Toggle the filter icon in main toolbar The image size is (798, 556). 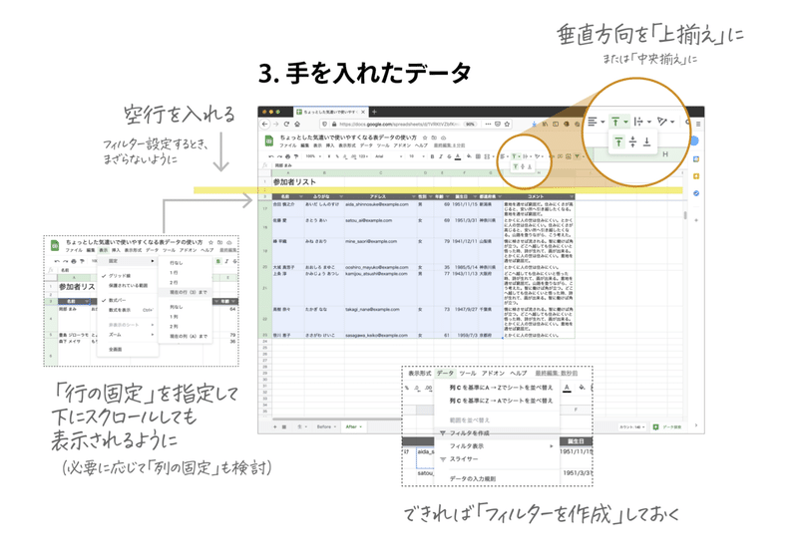point(577,156)
